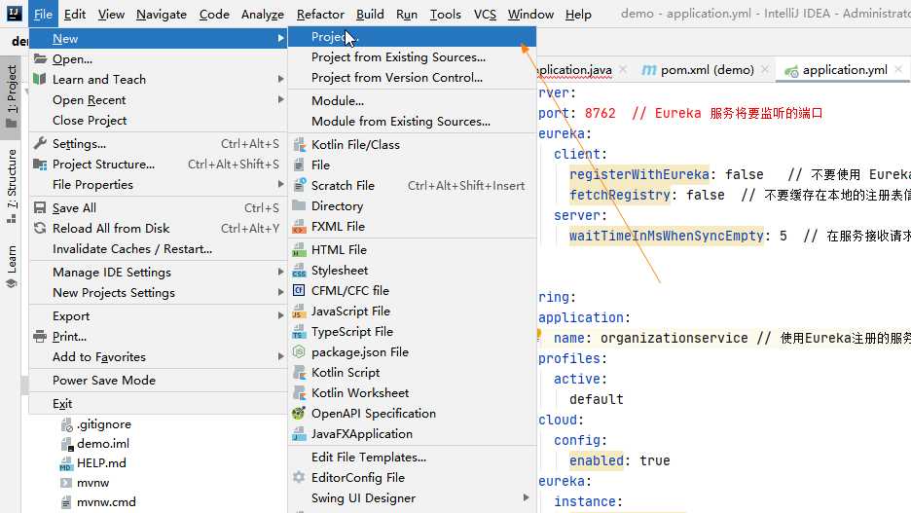Click the Save All disk icon

(x=40, y=208)
